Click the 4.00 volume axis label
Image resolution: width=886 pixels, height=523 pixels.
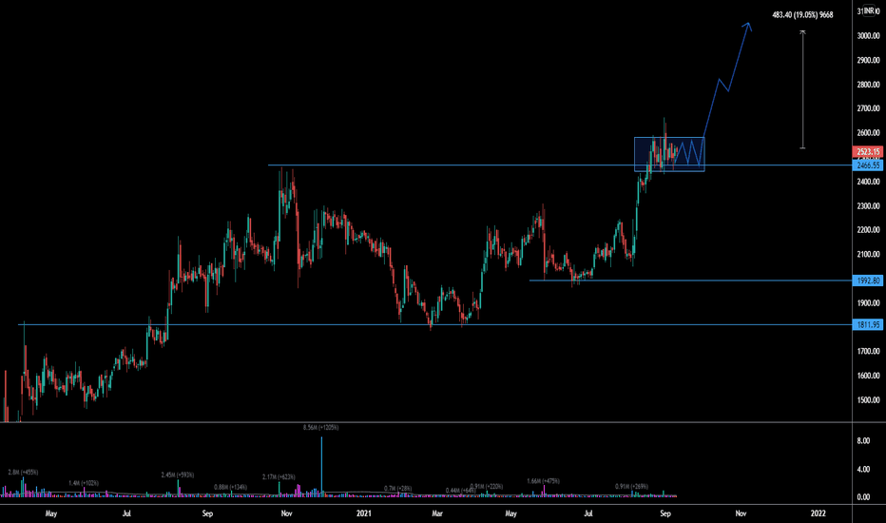click(863, 470)
